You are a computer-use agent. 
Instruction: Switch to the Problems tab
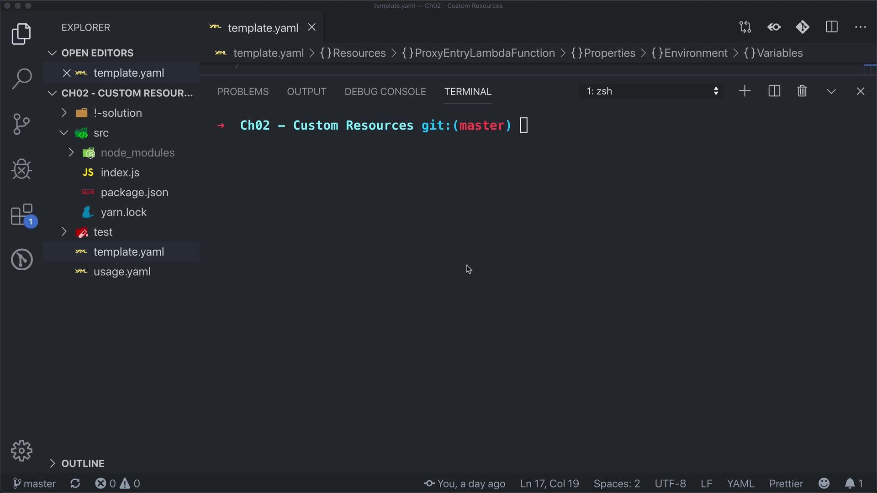click(243, 92)
